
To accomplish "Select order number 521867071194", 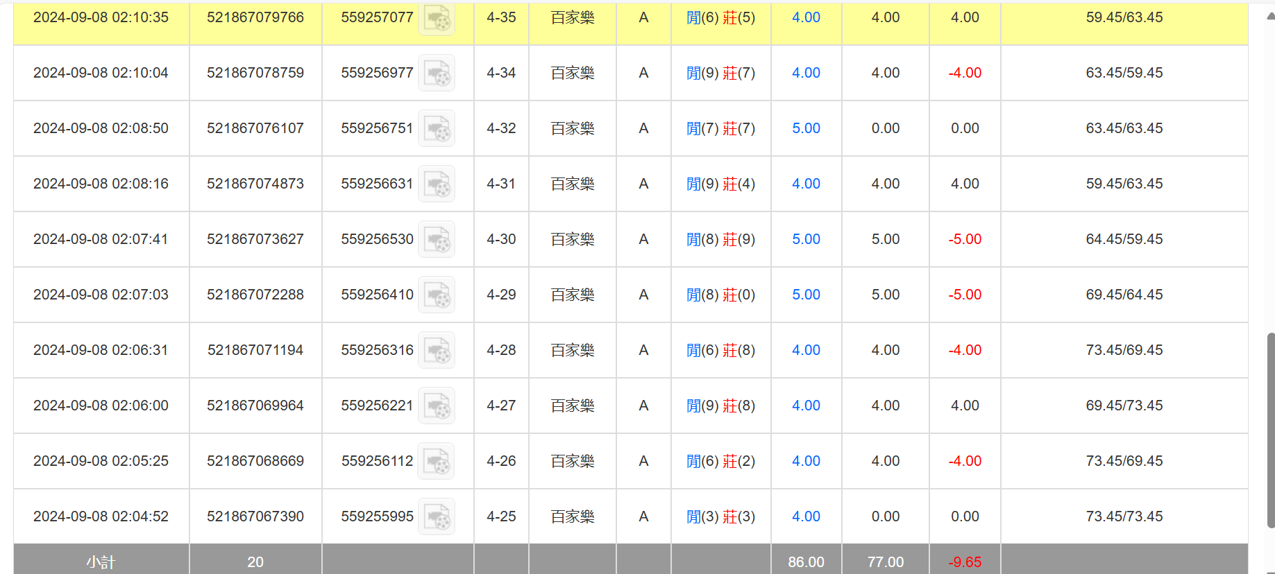I will 255,350.
